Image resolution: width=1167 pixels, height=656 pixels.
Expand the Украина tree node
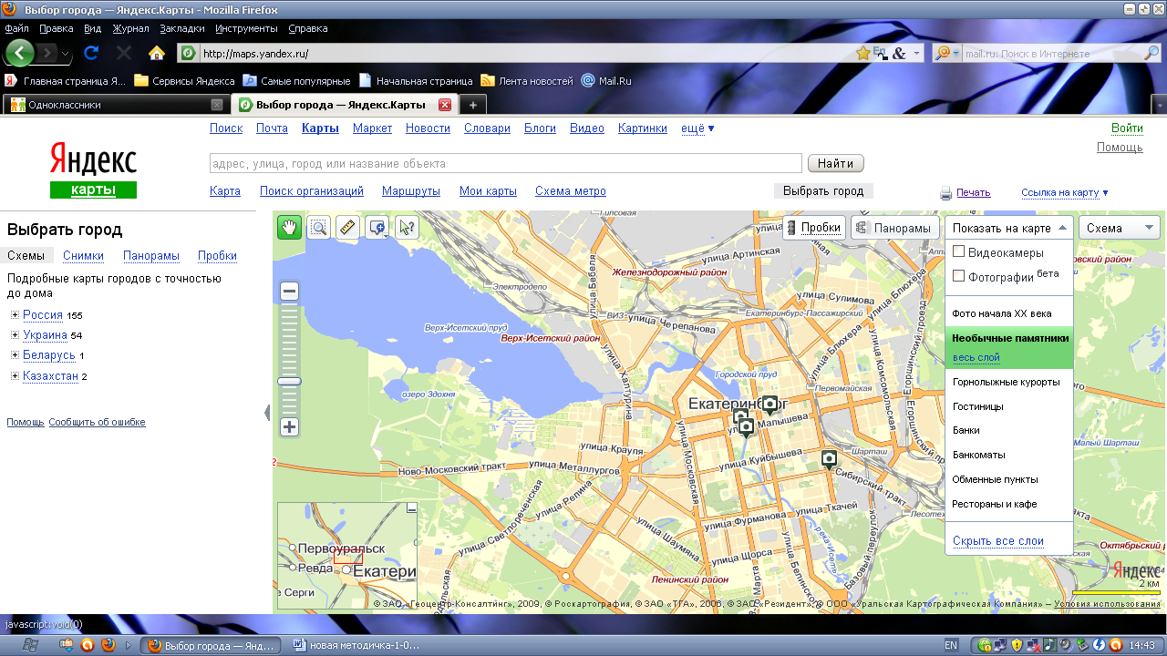pos(15,335)
